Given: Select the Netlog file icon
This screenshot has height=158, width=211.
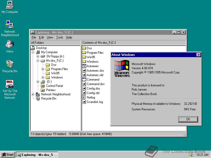Looking at the screenshot, I should click(x=84, y=97).
